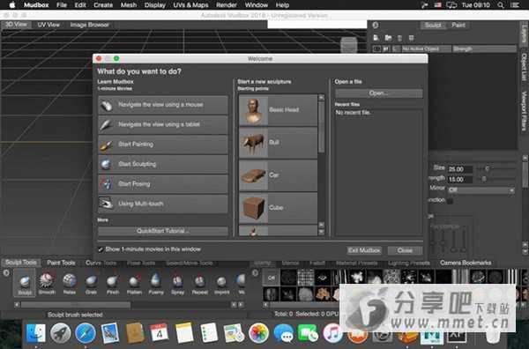Screen dimensions: 529x349
Task: Click the Exit Mudbox button
Action: point(364,250)
